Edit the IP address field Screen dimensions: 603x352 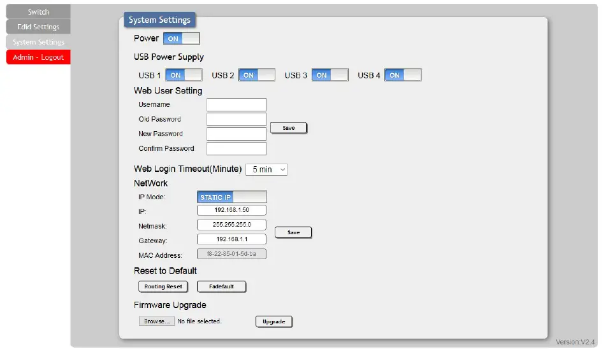231,210
